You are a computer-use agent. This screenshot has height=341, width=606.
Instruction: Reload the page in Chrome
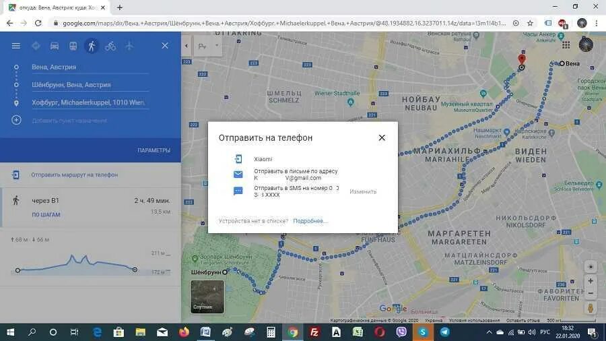click(38, 23)
